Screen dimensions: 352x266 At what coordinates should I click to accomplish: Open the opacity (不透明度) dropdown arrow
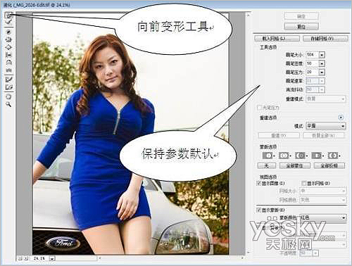[316, 253]
